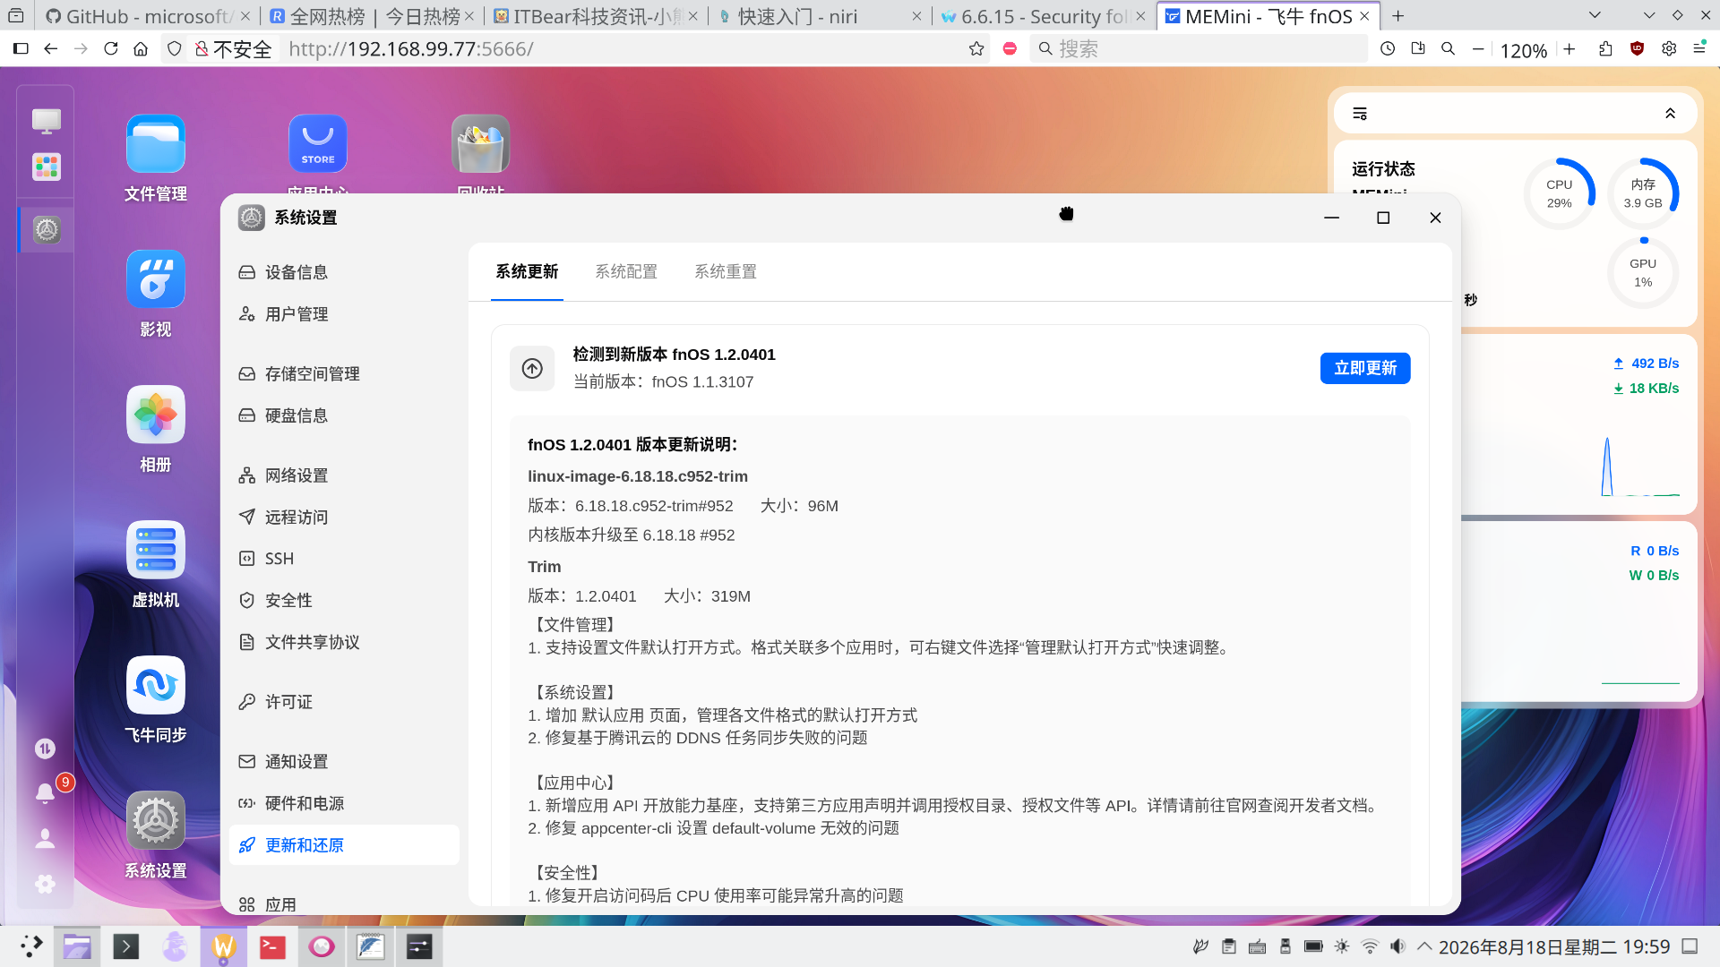The width and height of the screenshot is (1720, 967).
Task: Switch to the 系统重置 tab
Action: click(726, 271)
